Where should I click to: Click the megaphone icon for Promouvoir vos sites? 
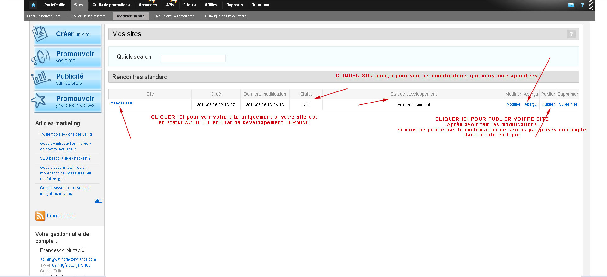tap(40, 56)
